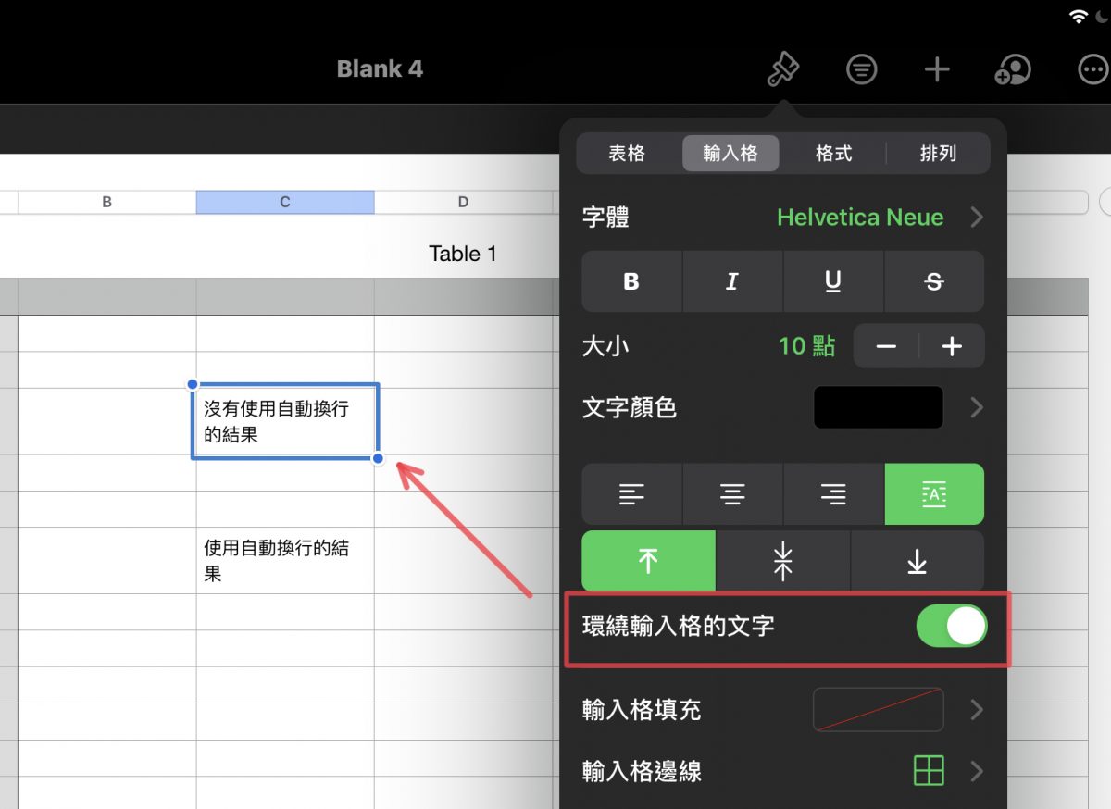This screenshot has height=809, width=1111.
Task: Select cell with 沒有使用自動換行的結果
Action: (x=285, y=420)
